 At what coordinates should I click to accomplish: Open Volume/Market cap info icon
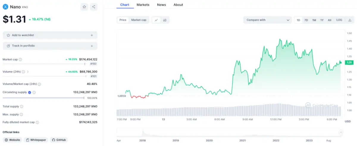click(40, 84)
